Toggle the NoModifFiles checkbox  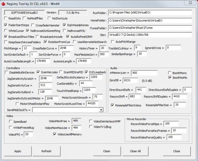tap(24, 18)
